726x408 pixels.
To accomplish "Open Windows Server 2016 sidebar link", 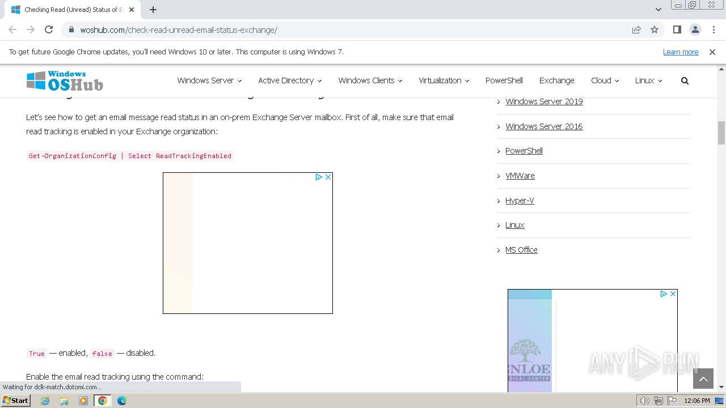I will tap(544, 126).
